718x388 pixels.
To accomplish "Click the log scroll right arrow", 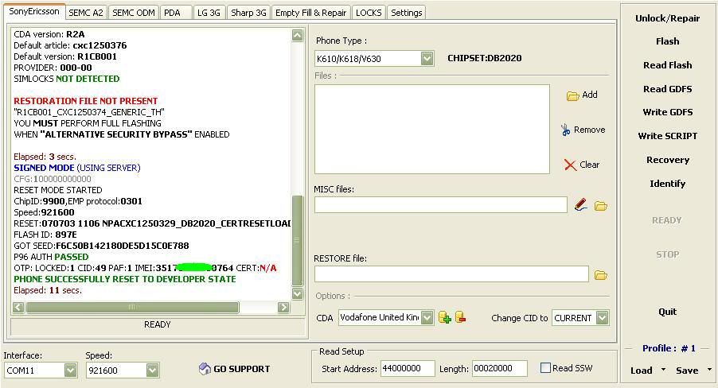I will tap(283, 307).
